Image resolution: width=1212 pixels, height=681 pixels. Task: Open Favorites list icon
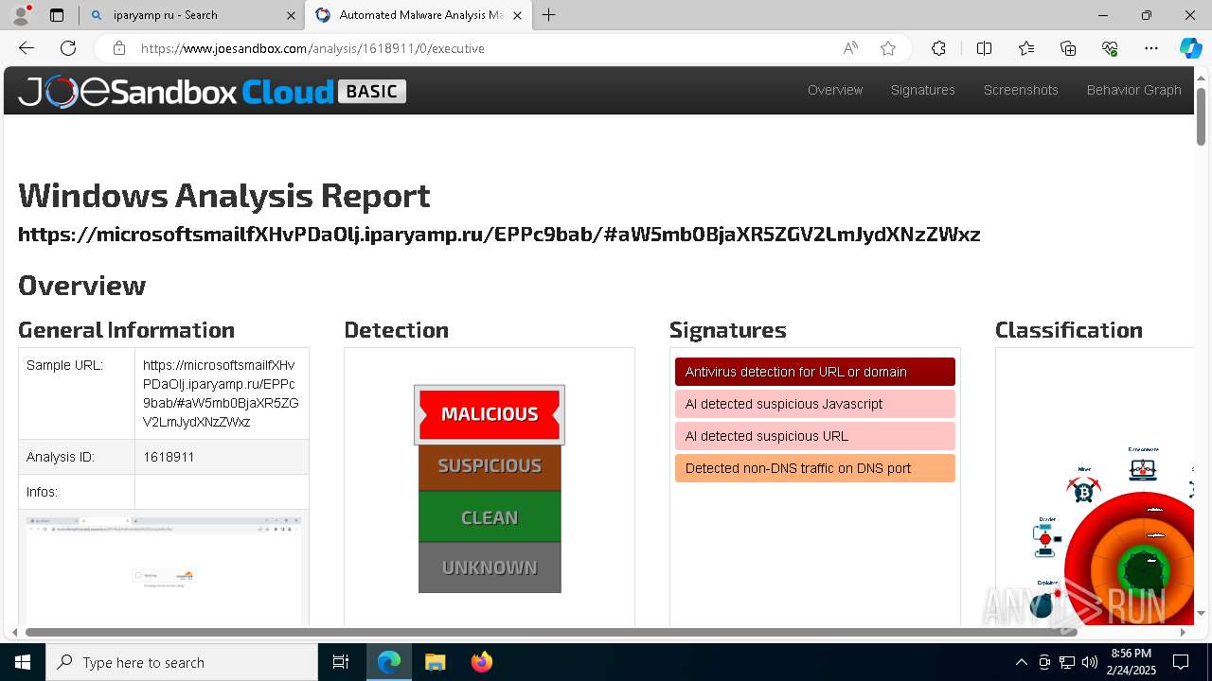[x=1026, y=48]
